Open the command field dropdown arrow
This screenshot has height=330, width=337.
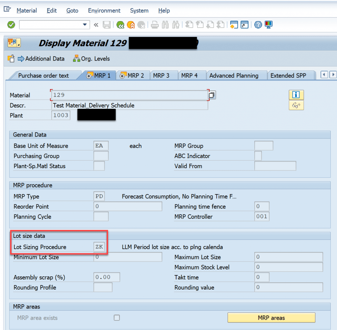pos(85,25)
